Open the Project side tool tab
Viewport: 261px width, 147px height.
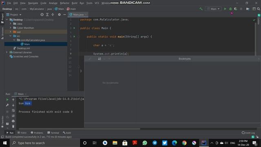click(x=2, y=18)
